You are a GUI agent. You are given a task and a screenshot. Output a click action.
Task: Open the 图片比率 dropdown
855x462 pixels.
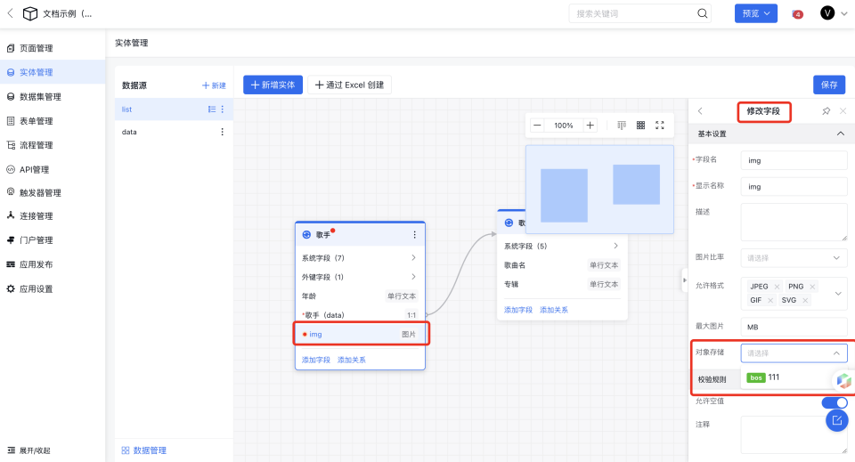pyautogui.click(x=794, y=257)
